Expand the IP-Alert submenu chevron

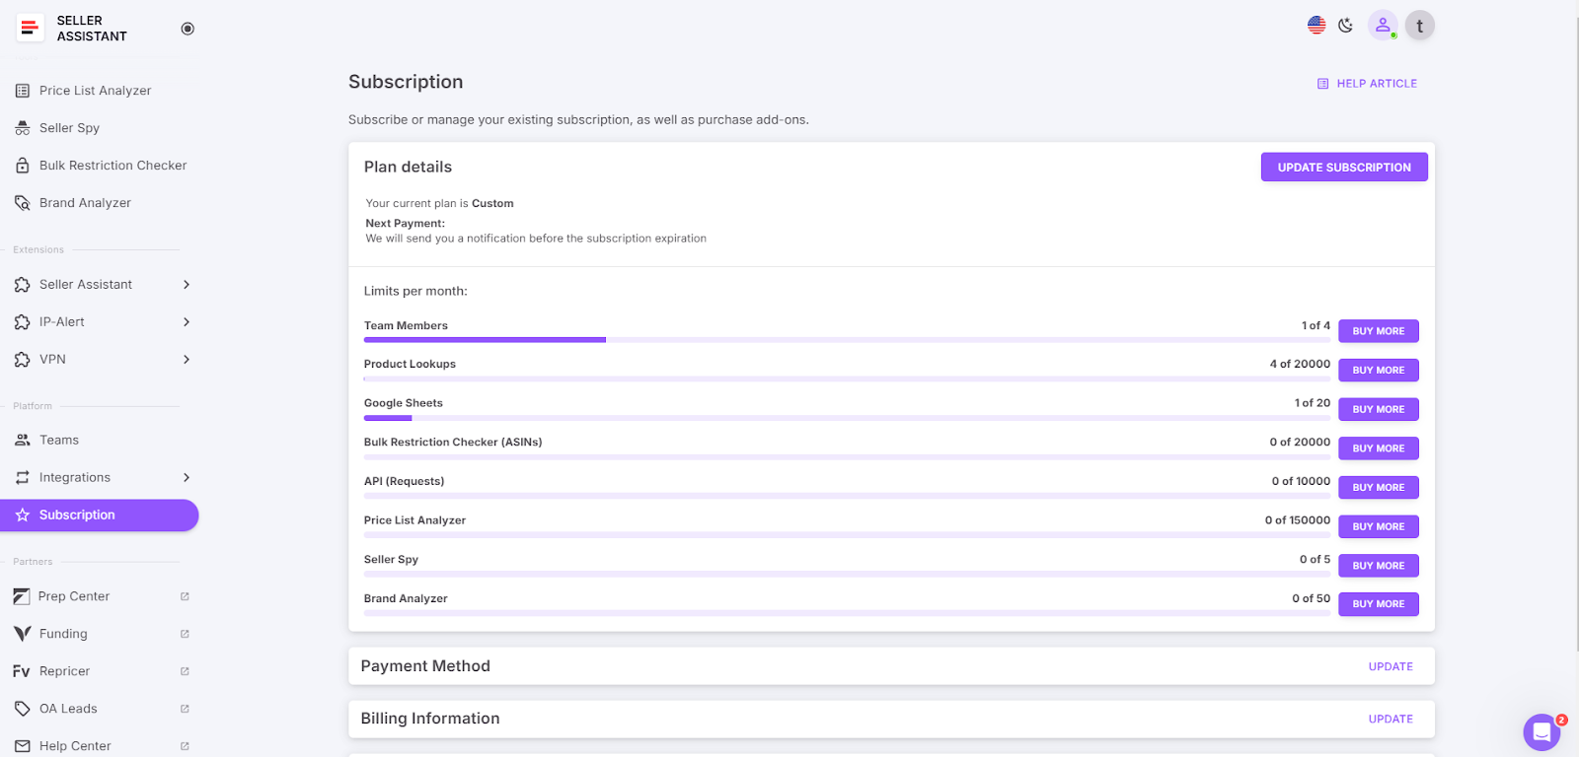point(187,322)
